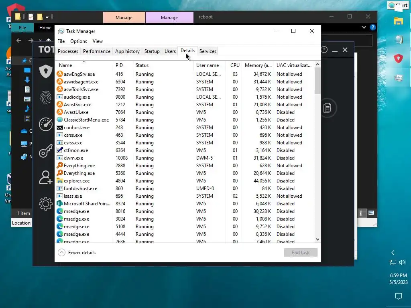Sort by the CPU column header

(x=234, y=65)
